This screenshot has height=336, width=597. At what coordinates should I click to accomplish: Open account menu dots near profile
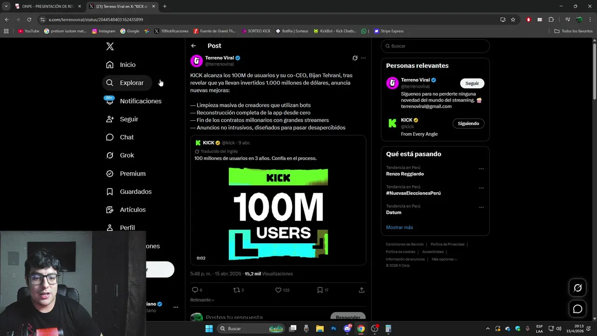(176, 307)
